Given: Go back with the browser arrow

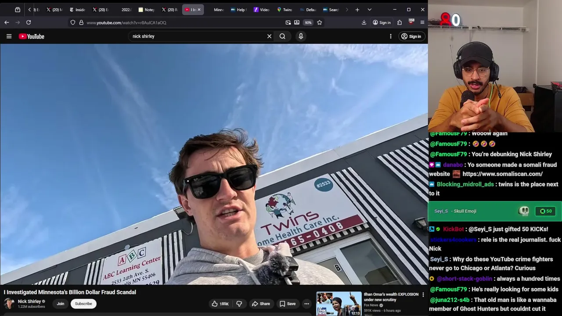Looking at the screenshot, I should [x=7, y=22].
